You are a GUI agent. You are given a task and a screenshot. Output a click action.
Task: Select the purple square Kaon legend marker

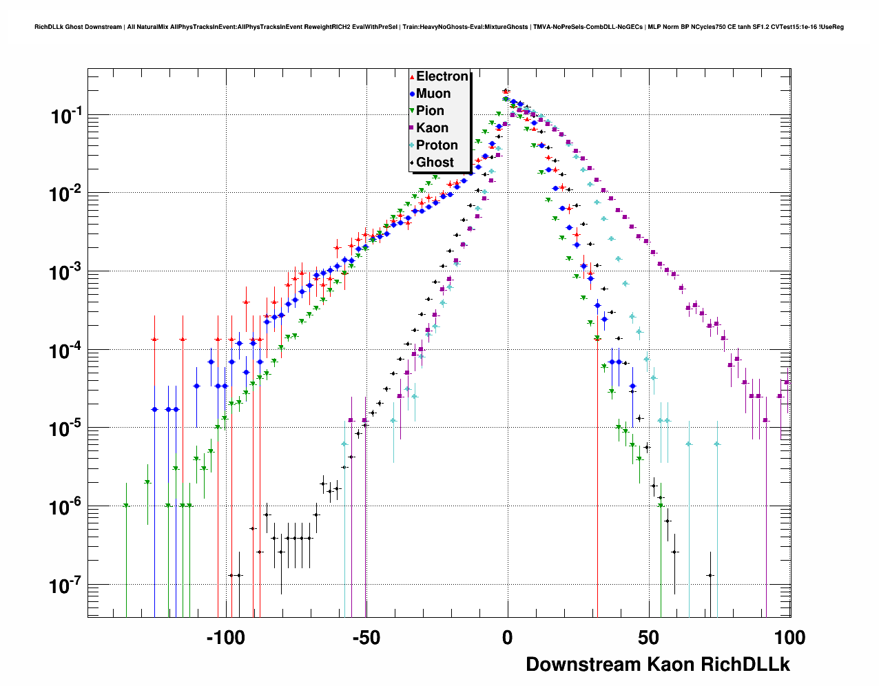(412, 129)
